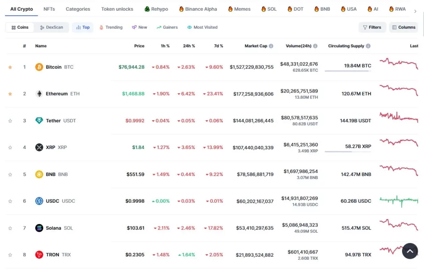Select the All Crypto tab
The width and height of the screenshot is (424, 270).
(22, 9)
